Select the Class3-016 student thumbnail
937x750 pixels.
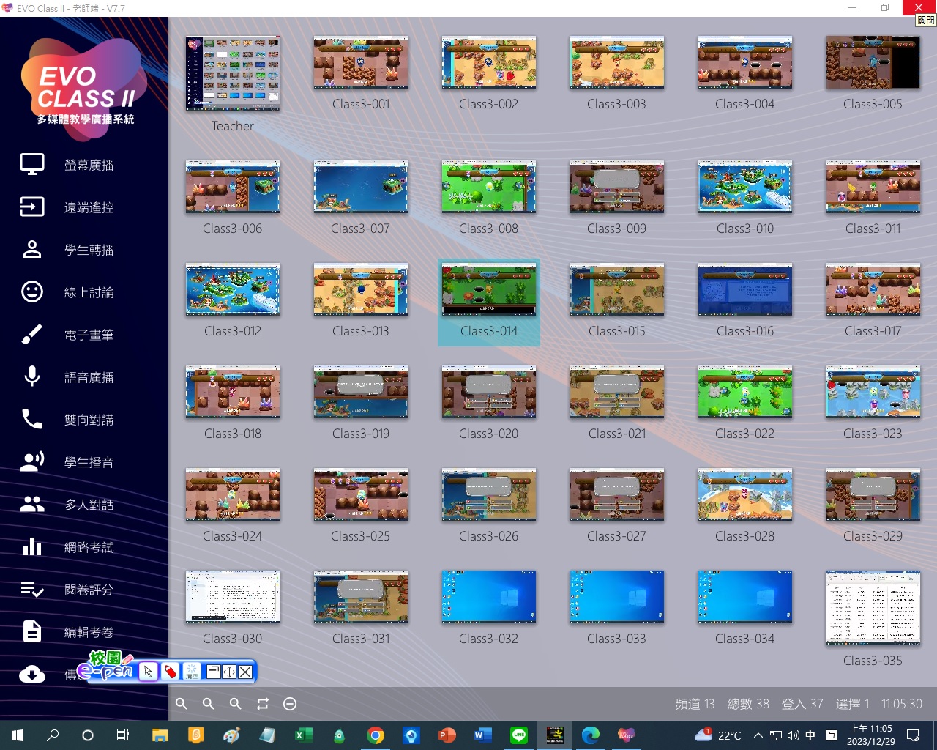[745, 289]
